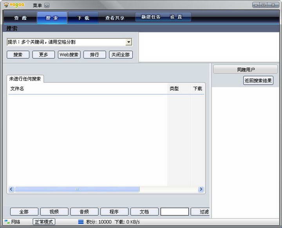
Task: Open the 下载 tab
Action: (x=83, y=18)
